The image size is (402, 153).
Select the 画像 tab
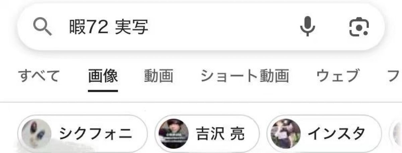click(x=103, y=76)
